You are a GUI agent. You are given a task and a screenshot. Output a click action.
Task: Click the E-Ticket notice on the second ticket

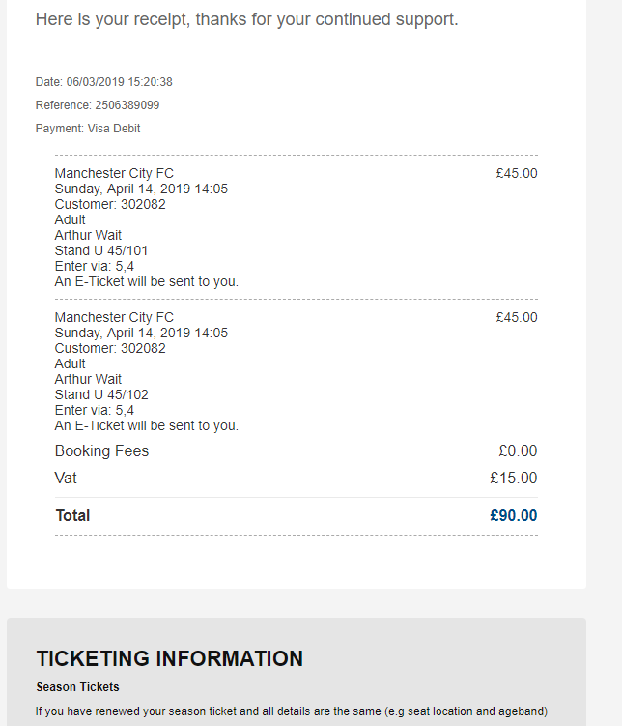(146, 426)
